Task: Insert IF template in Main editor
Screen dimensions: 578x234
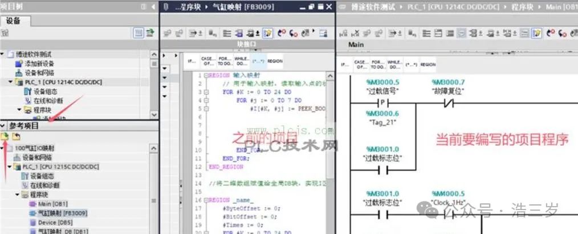Action: coord(345,64)
